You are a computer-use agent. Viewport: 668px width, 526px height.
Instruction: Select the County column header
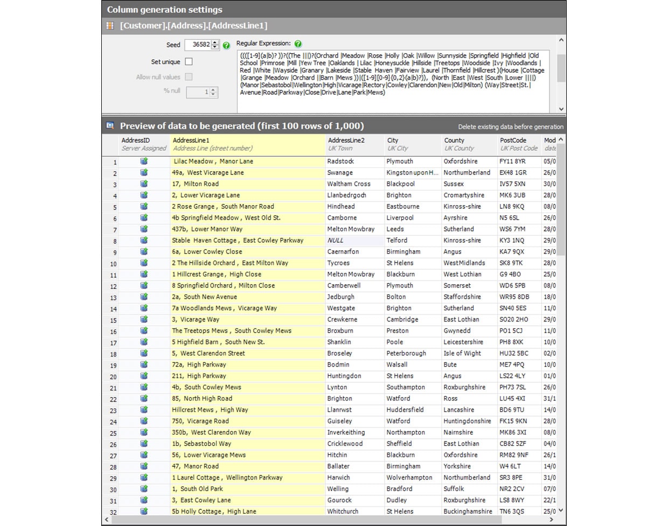(470, 144)
